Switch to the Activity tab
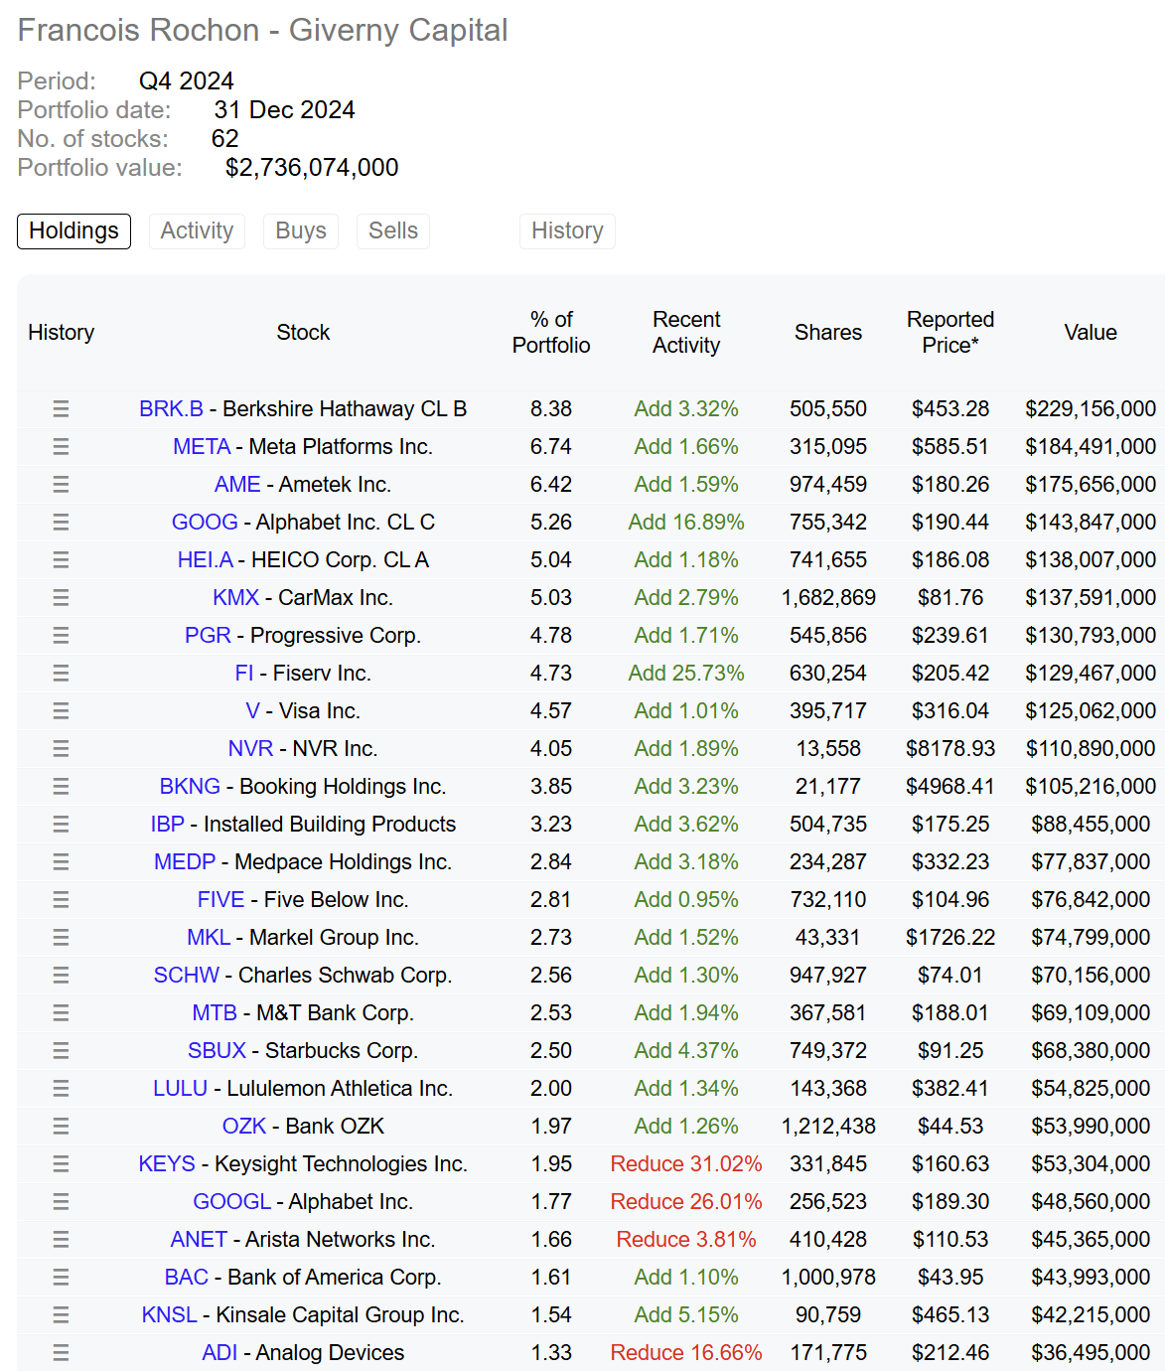Screen dimensions: 1167x1371 coord(197,230)
